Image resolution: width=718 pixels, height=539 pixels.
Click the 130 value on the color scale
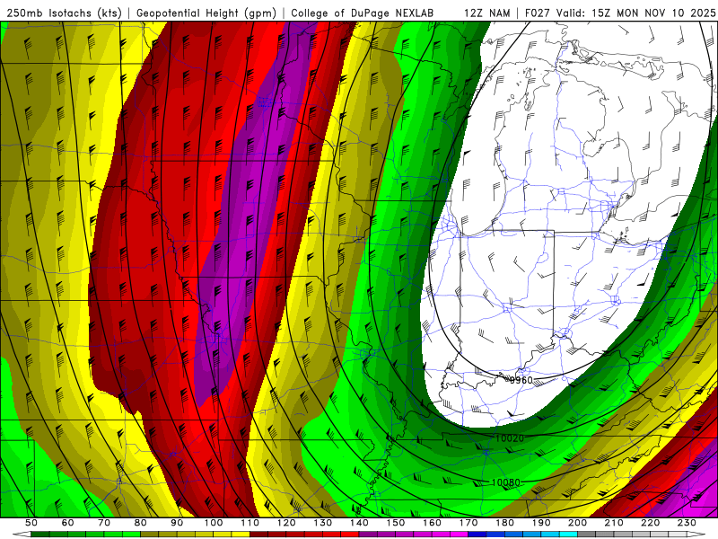click(323, 523)
